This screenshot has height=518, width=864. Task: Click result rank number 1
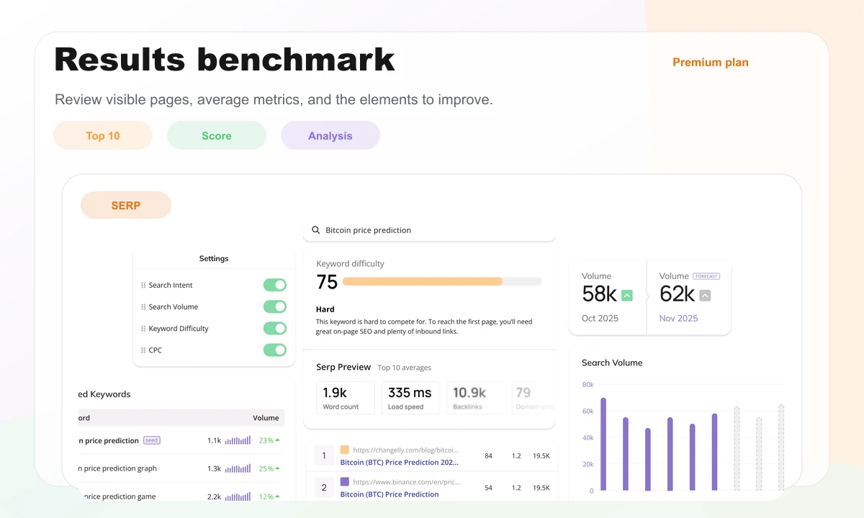pyautogui.click(x=324, y=455)
